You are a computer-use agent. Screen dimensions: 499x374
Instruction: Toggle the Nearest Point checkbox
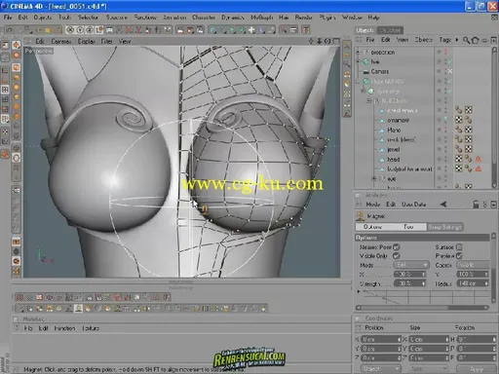point(397,247)
